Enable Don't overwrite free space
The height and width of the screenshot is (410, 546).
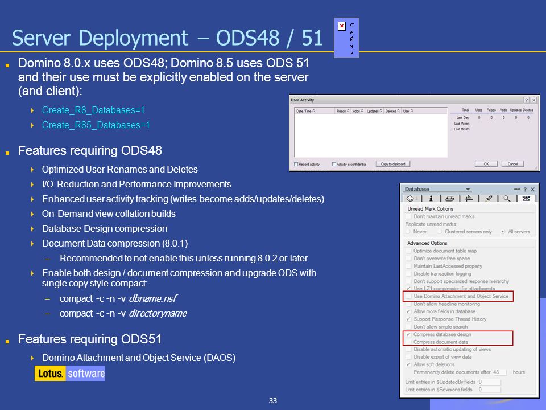[x=409, y=259]
